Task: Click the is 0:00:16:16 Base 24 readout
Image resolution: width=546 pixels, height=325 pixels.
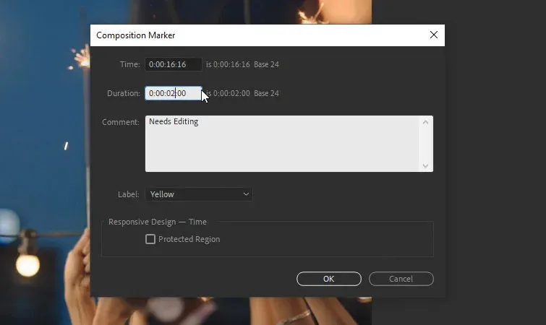Action: (242, 64)
